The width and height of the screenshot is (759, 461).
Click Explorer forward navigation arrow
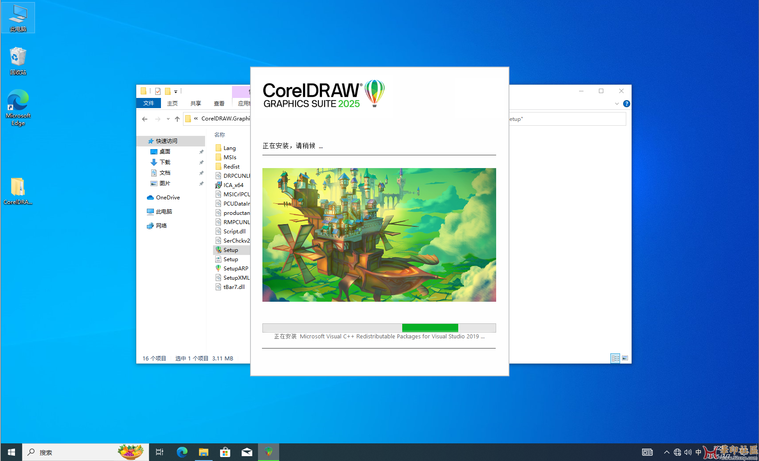tap(157, 119)
